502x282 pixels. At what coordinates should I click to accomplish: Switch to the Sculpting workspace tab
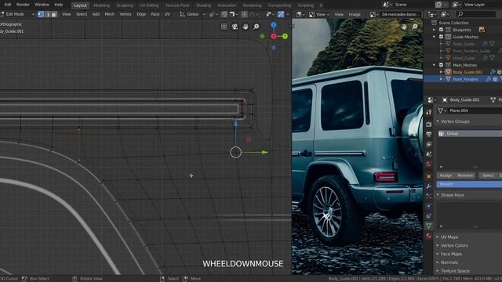pos(125,5)
